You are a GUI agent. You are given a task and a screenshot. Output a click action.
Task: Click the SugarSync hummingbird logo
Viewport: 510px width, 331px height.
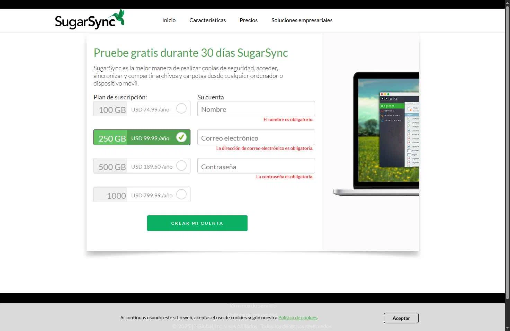pos(90,19)
